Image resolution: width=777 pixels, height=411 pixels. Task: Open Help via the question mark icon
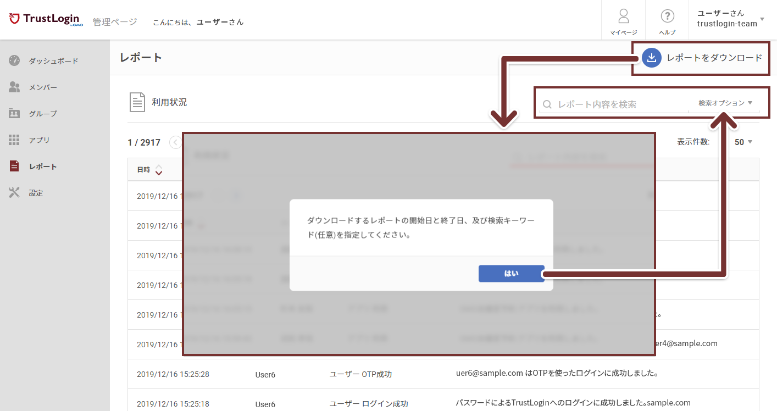click(667, 16)
